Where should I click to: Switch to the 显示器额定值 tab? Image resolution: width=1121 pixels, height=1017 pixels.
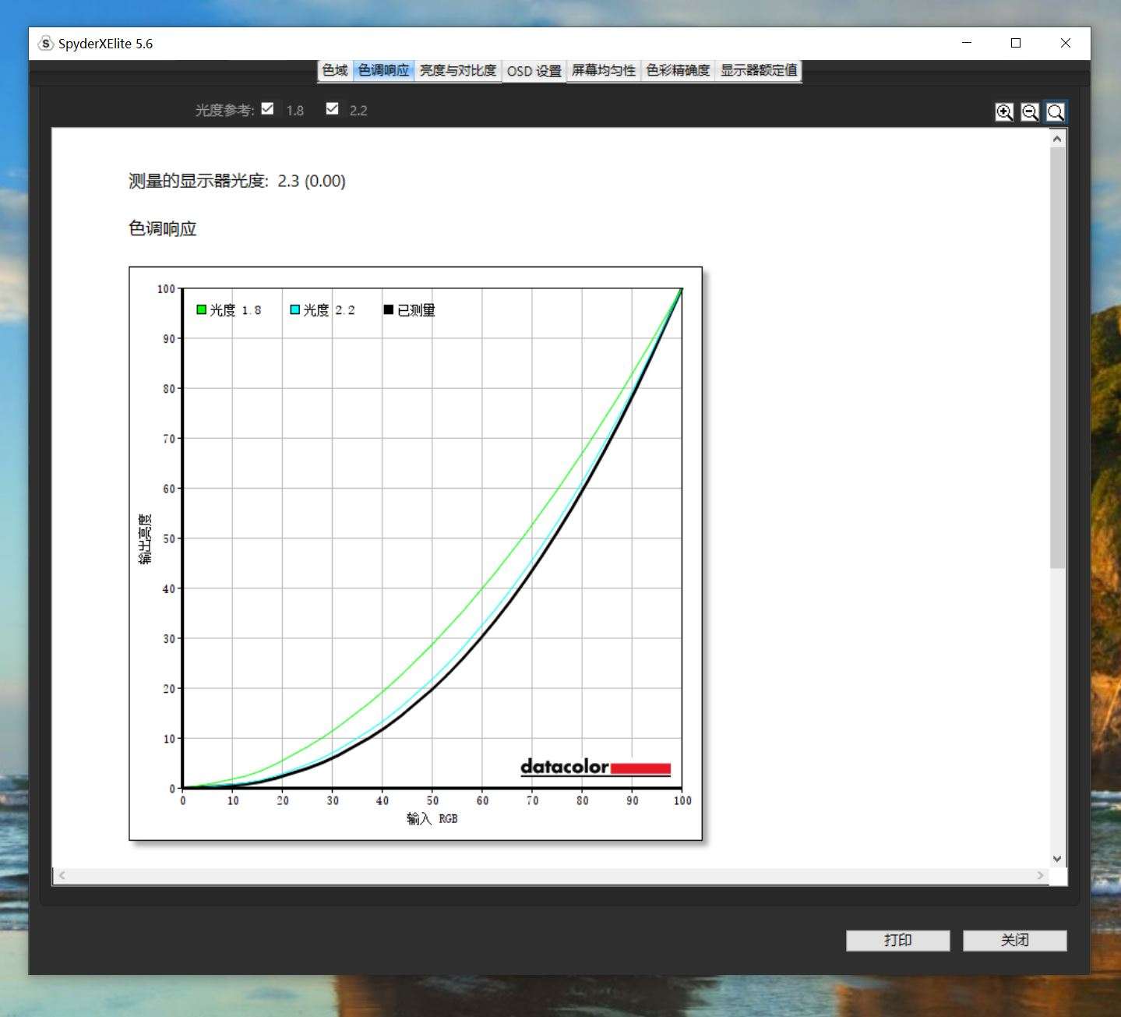[x=756, y=70]
